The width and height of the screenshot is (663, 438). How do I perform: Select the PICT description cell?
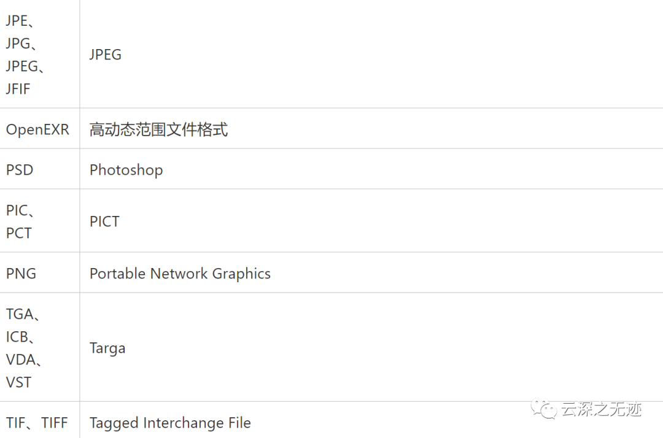[371, 221]
